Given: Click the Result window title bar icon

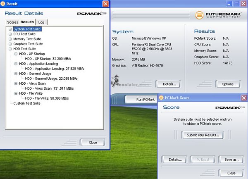Looking at the screenshot, I should [3, 4].
